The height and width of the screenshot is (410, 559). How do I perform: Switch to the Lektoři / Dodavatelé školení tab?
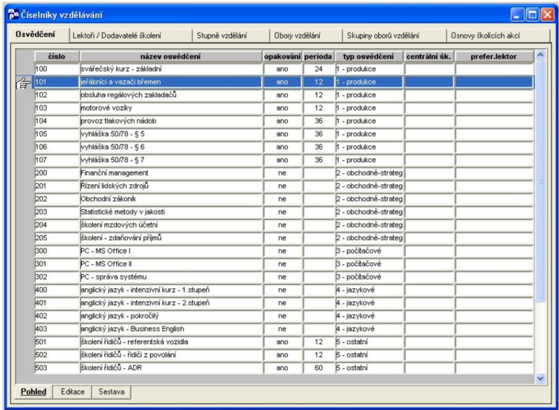tap(131, 36)
